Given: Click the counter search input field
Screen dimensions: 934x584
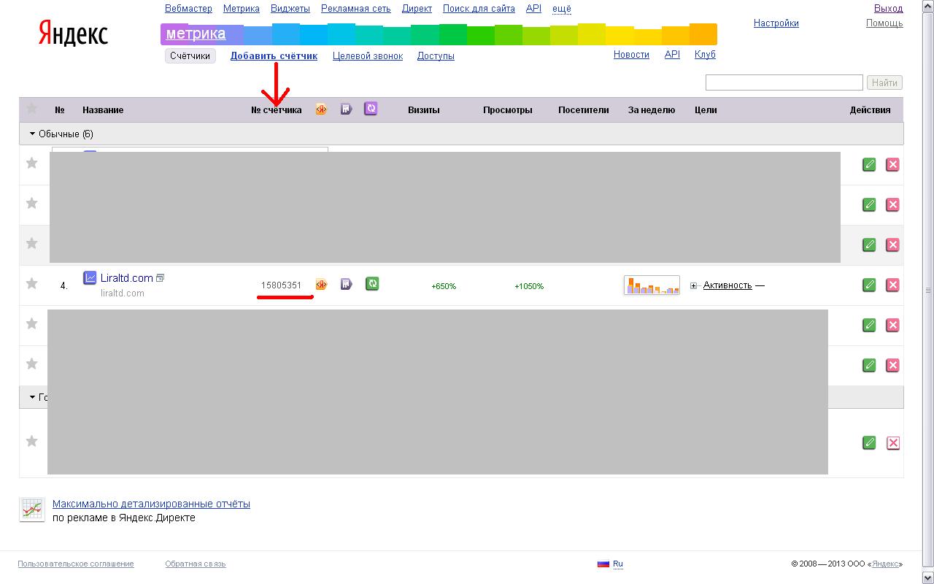Looking at the screenshot, I should pyautogui.click(x=784, y=82).
